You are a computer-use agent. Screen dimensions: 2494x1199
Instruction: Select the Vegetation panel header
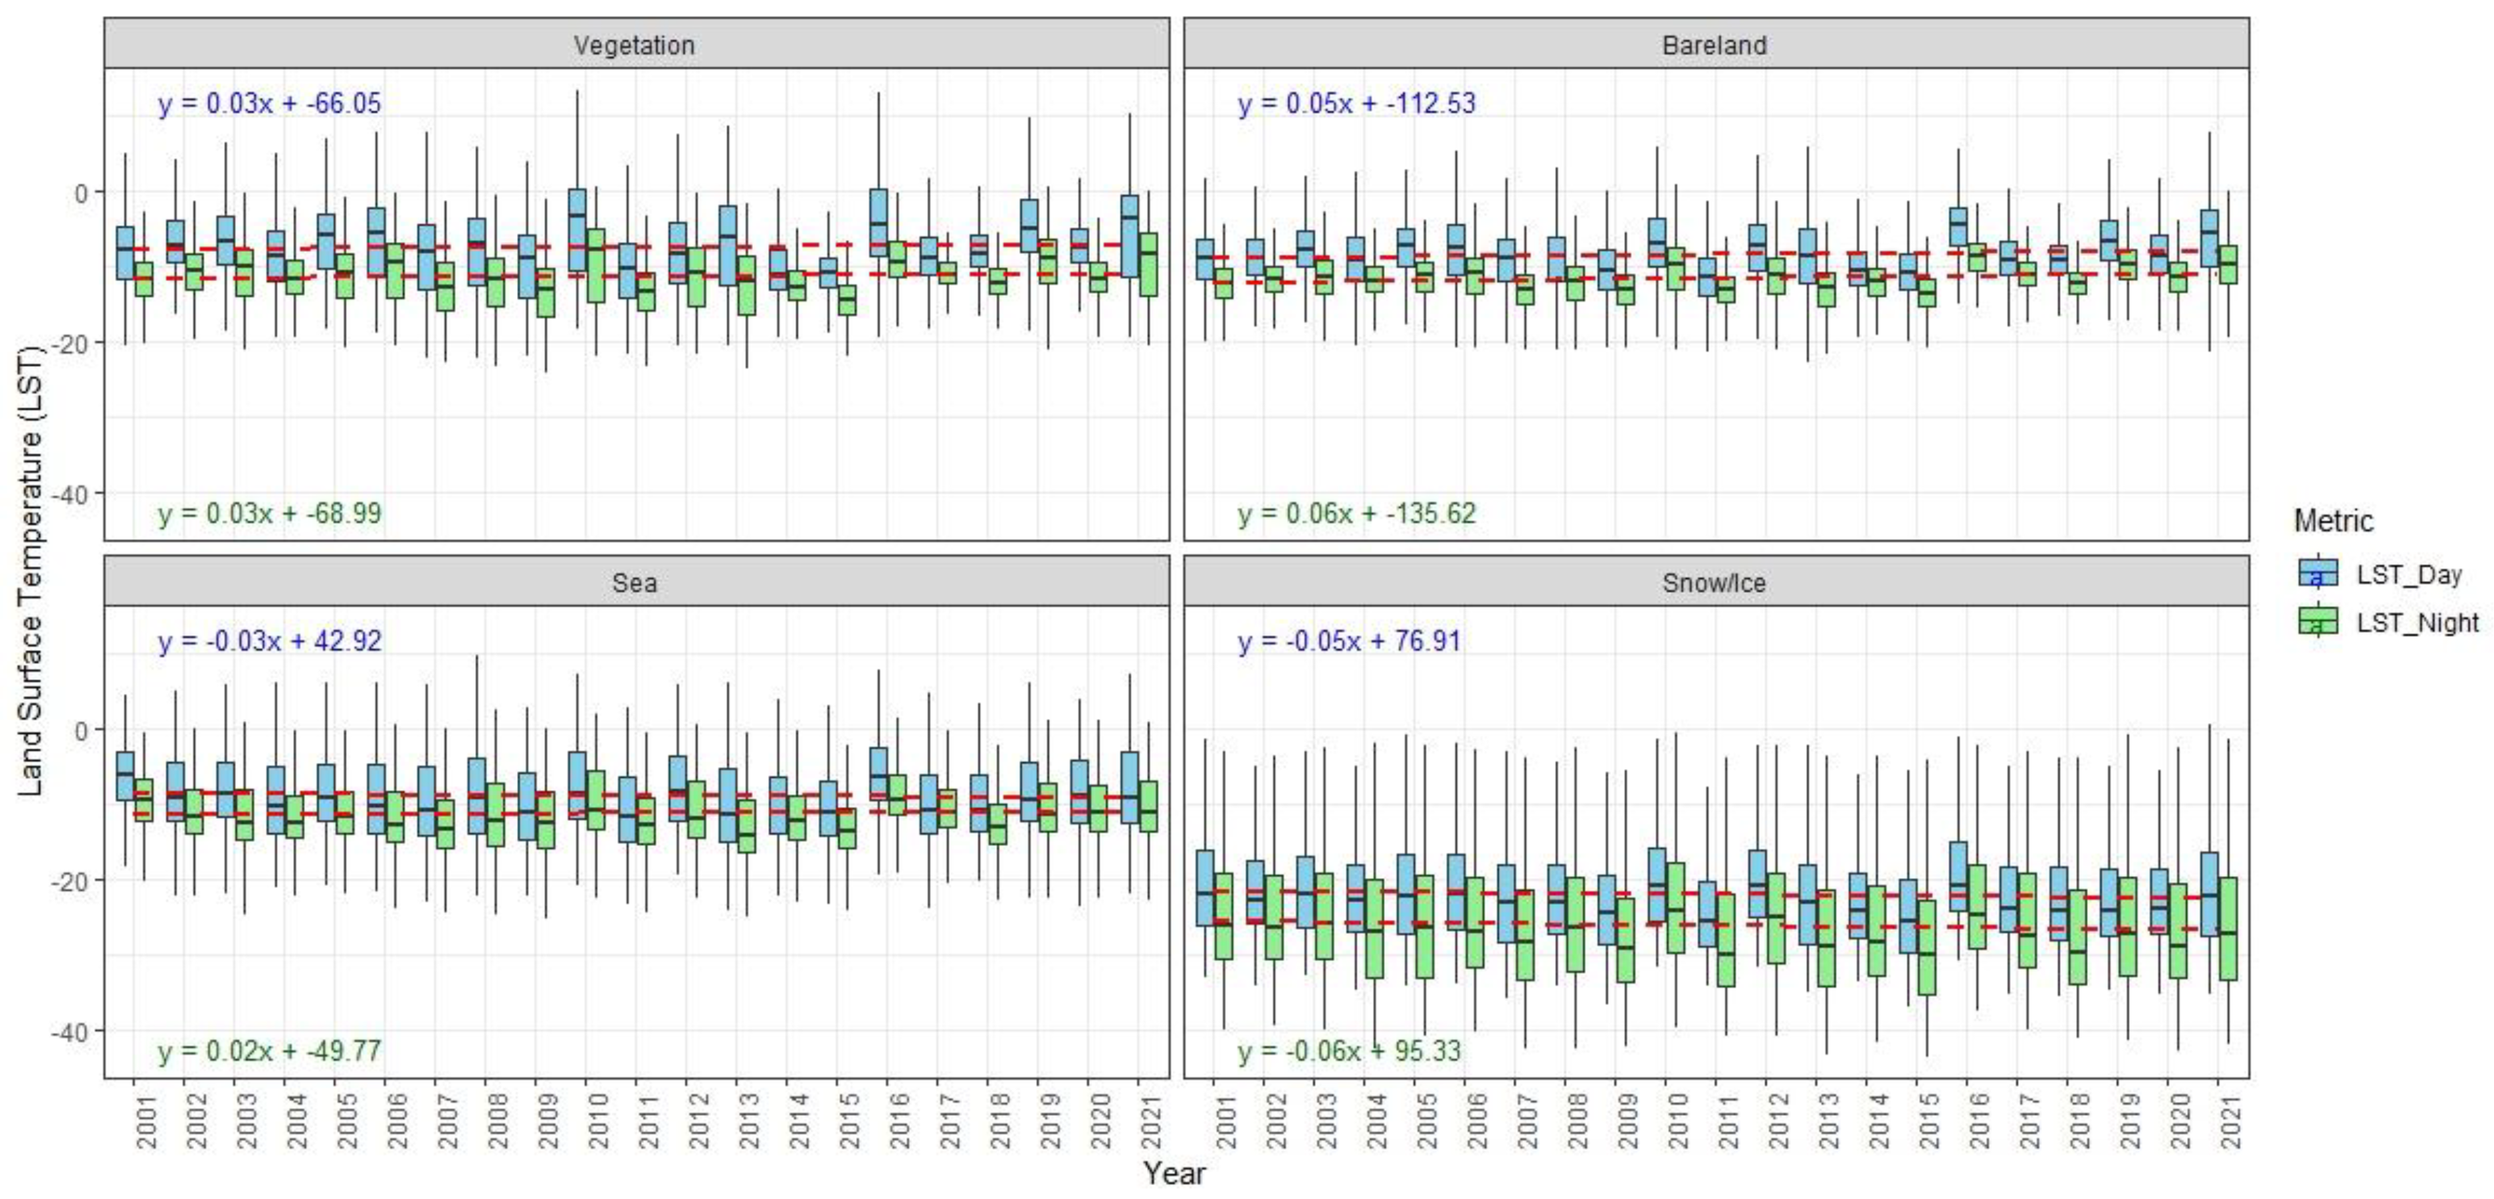(635, 45)
